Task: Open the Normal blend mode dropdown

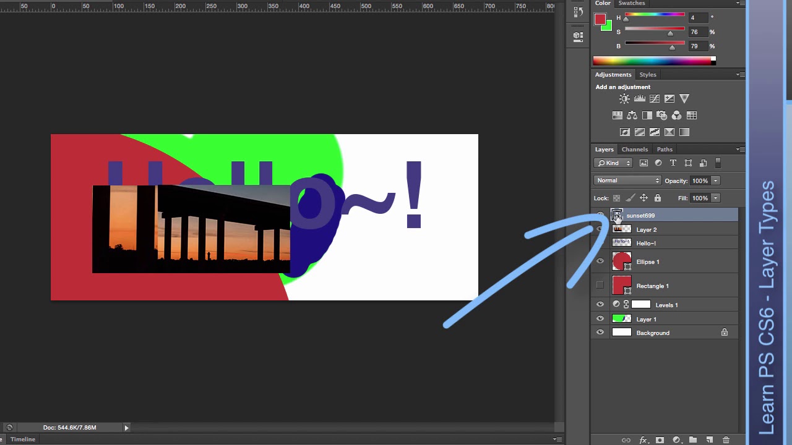Action: pos(627,180)
